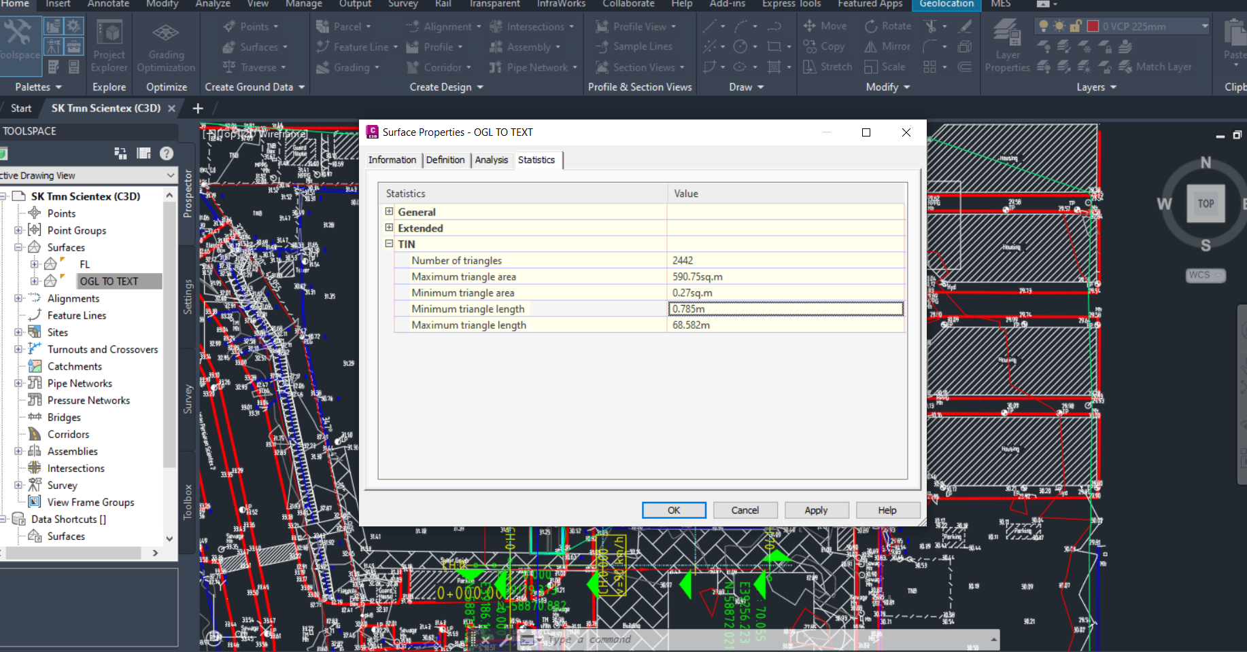Toggle the current layer on/off light bulb
This screenshot has width=1247, height=652.
coord(1044,26)
